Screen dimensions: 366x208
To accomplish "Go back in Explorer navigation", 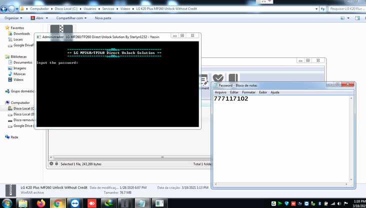I will (4, 9).
